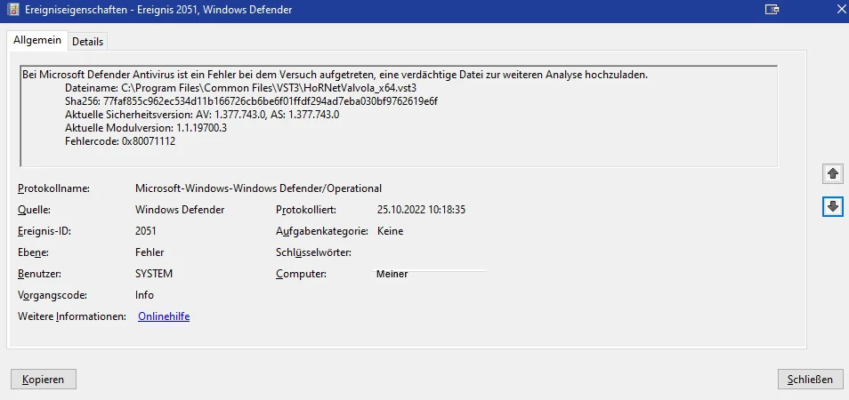This screenshot has height=400, width=849.
Task: Show the next event with the down arrow
Action: coord(833,206)
